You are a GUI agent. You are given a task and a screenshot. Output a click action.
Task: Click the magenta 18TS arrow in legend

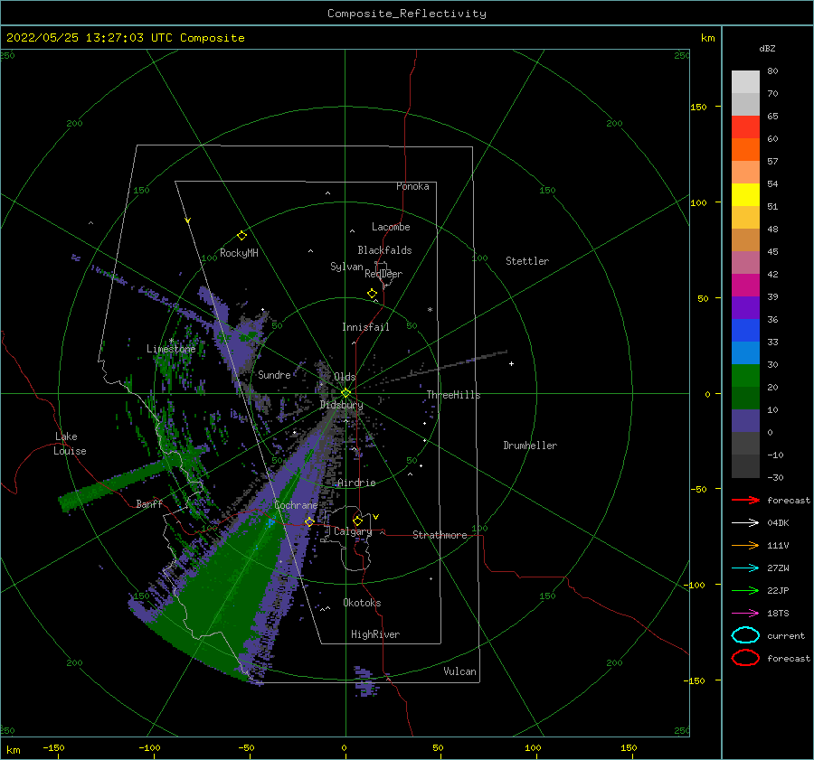745,614
